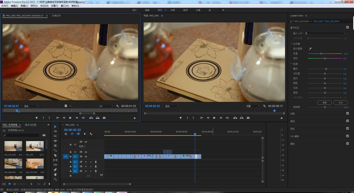354x193 pixels.
Task: Toggle the Creative section checkbox
Action: (x=348, y=113)
